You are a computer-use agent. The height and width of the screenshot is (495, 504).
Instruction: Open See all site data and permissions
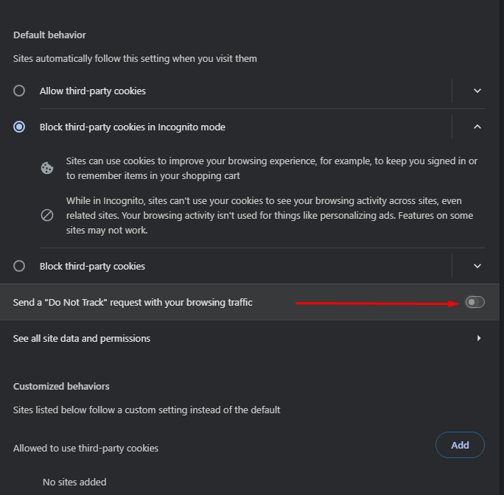250,338
